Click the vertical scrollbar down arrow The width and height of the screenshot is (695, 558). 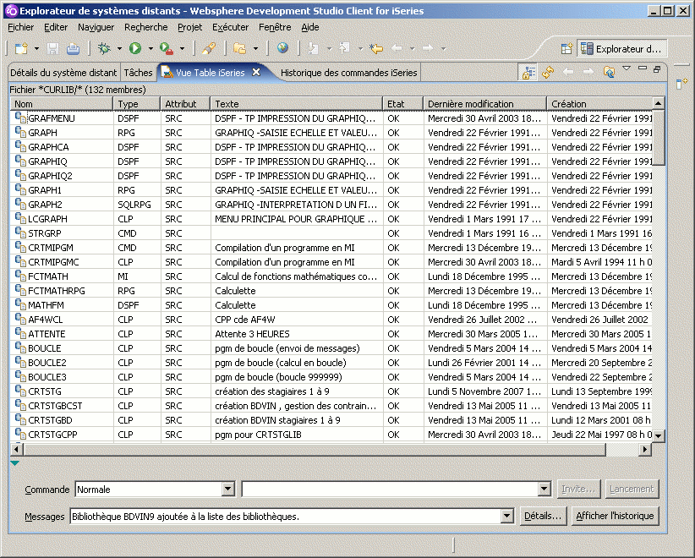tap(658, 435)
